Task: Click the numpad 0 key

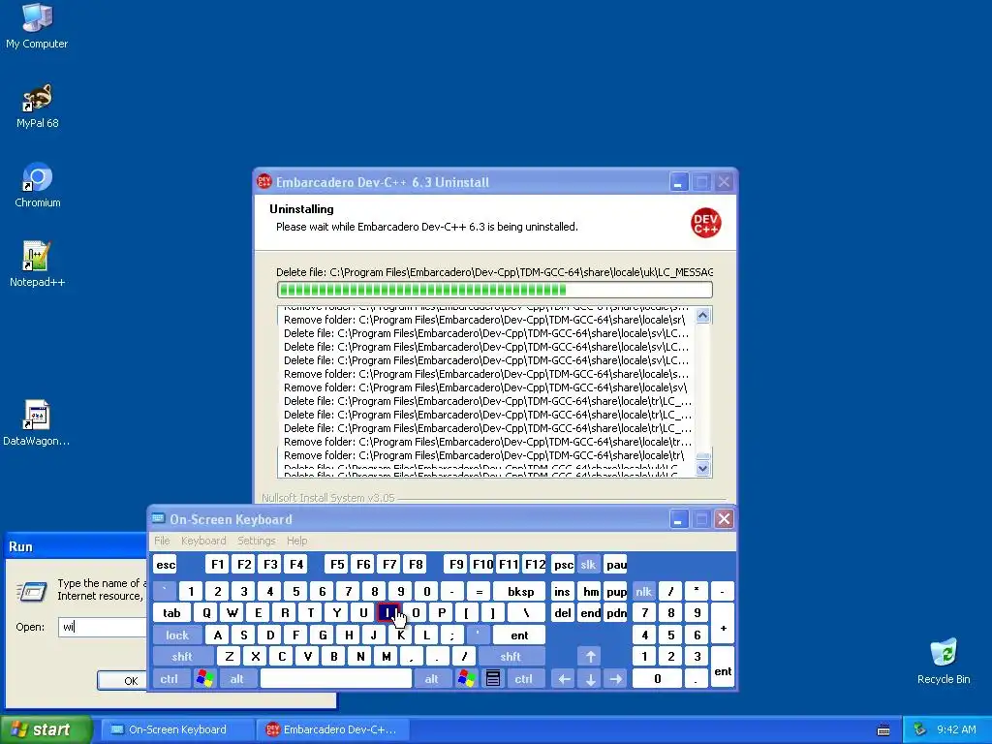Action: point(658,679)
